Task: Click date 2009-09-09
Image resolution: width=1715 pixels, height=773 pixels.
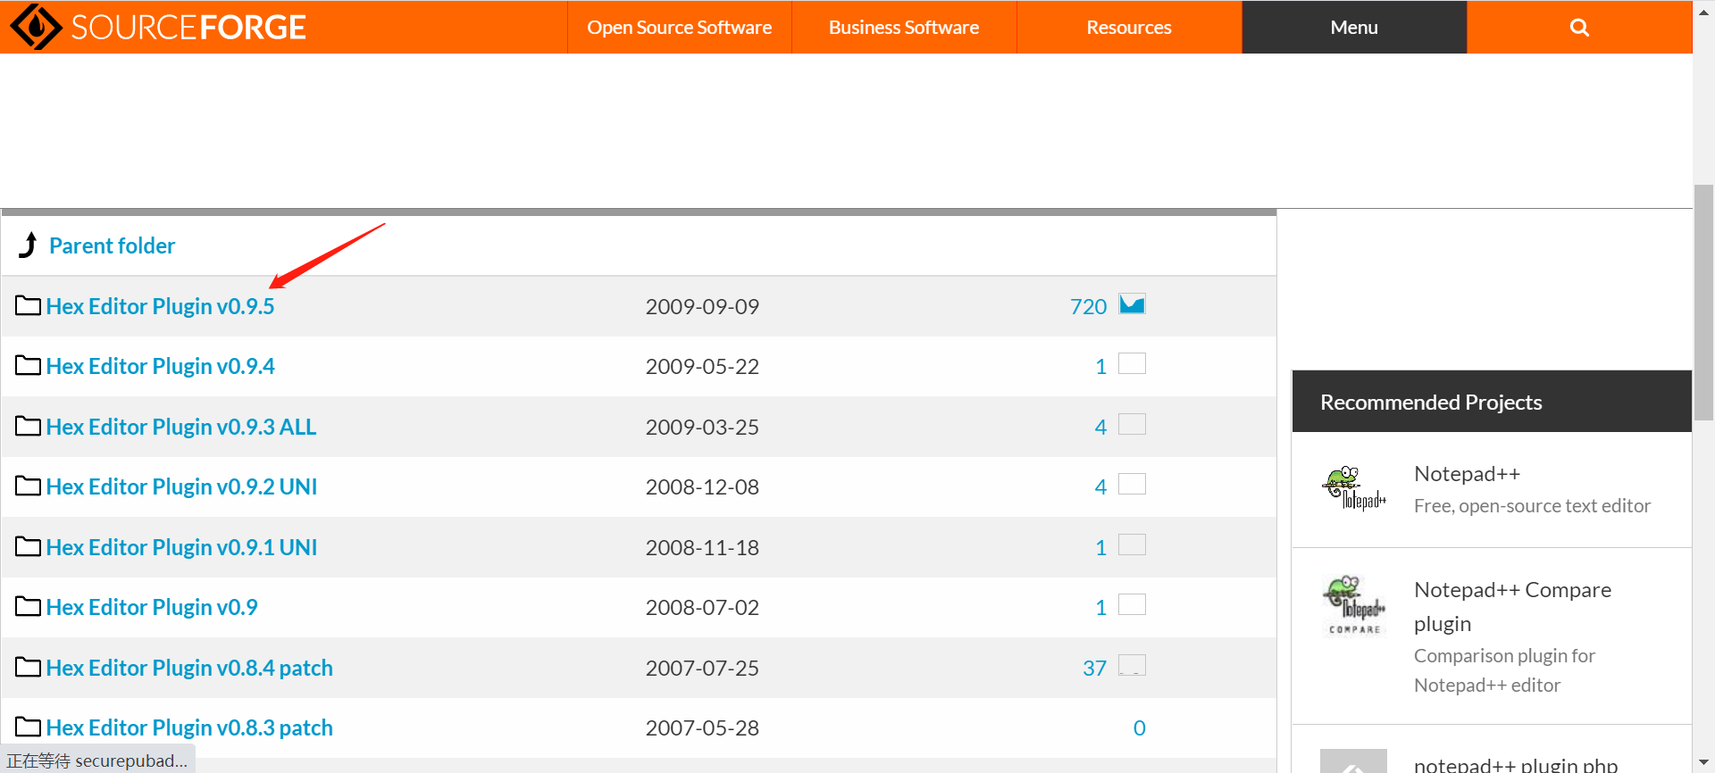Action: click(x=702, y=306)
